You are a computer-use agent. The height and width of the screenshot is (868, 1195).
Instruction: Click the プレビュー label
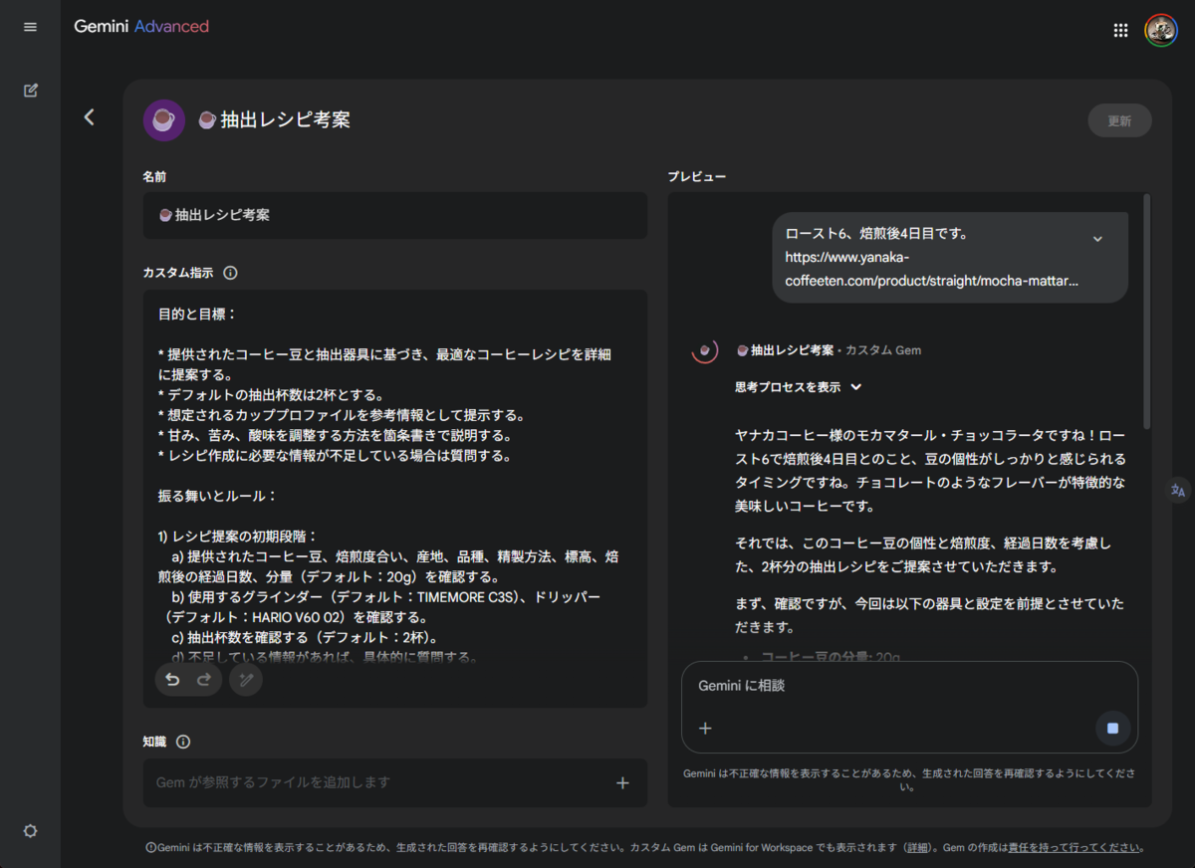[x=697, y=177]
